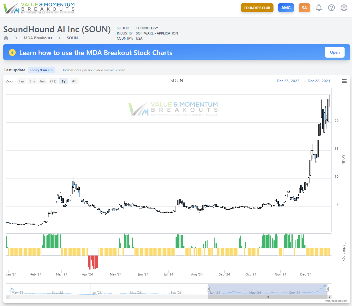
Task: Open the chart hamburger export menu
Action: [344, 81]
